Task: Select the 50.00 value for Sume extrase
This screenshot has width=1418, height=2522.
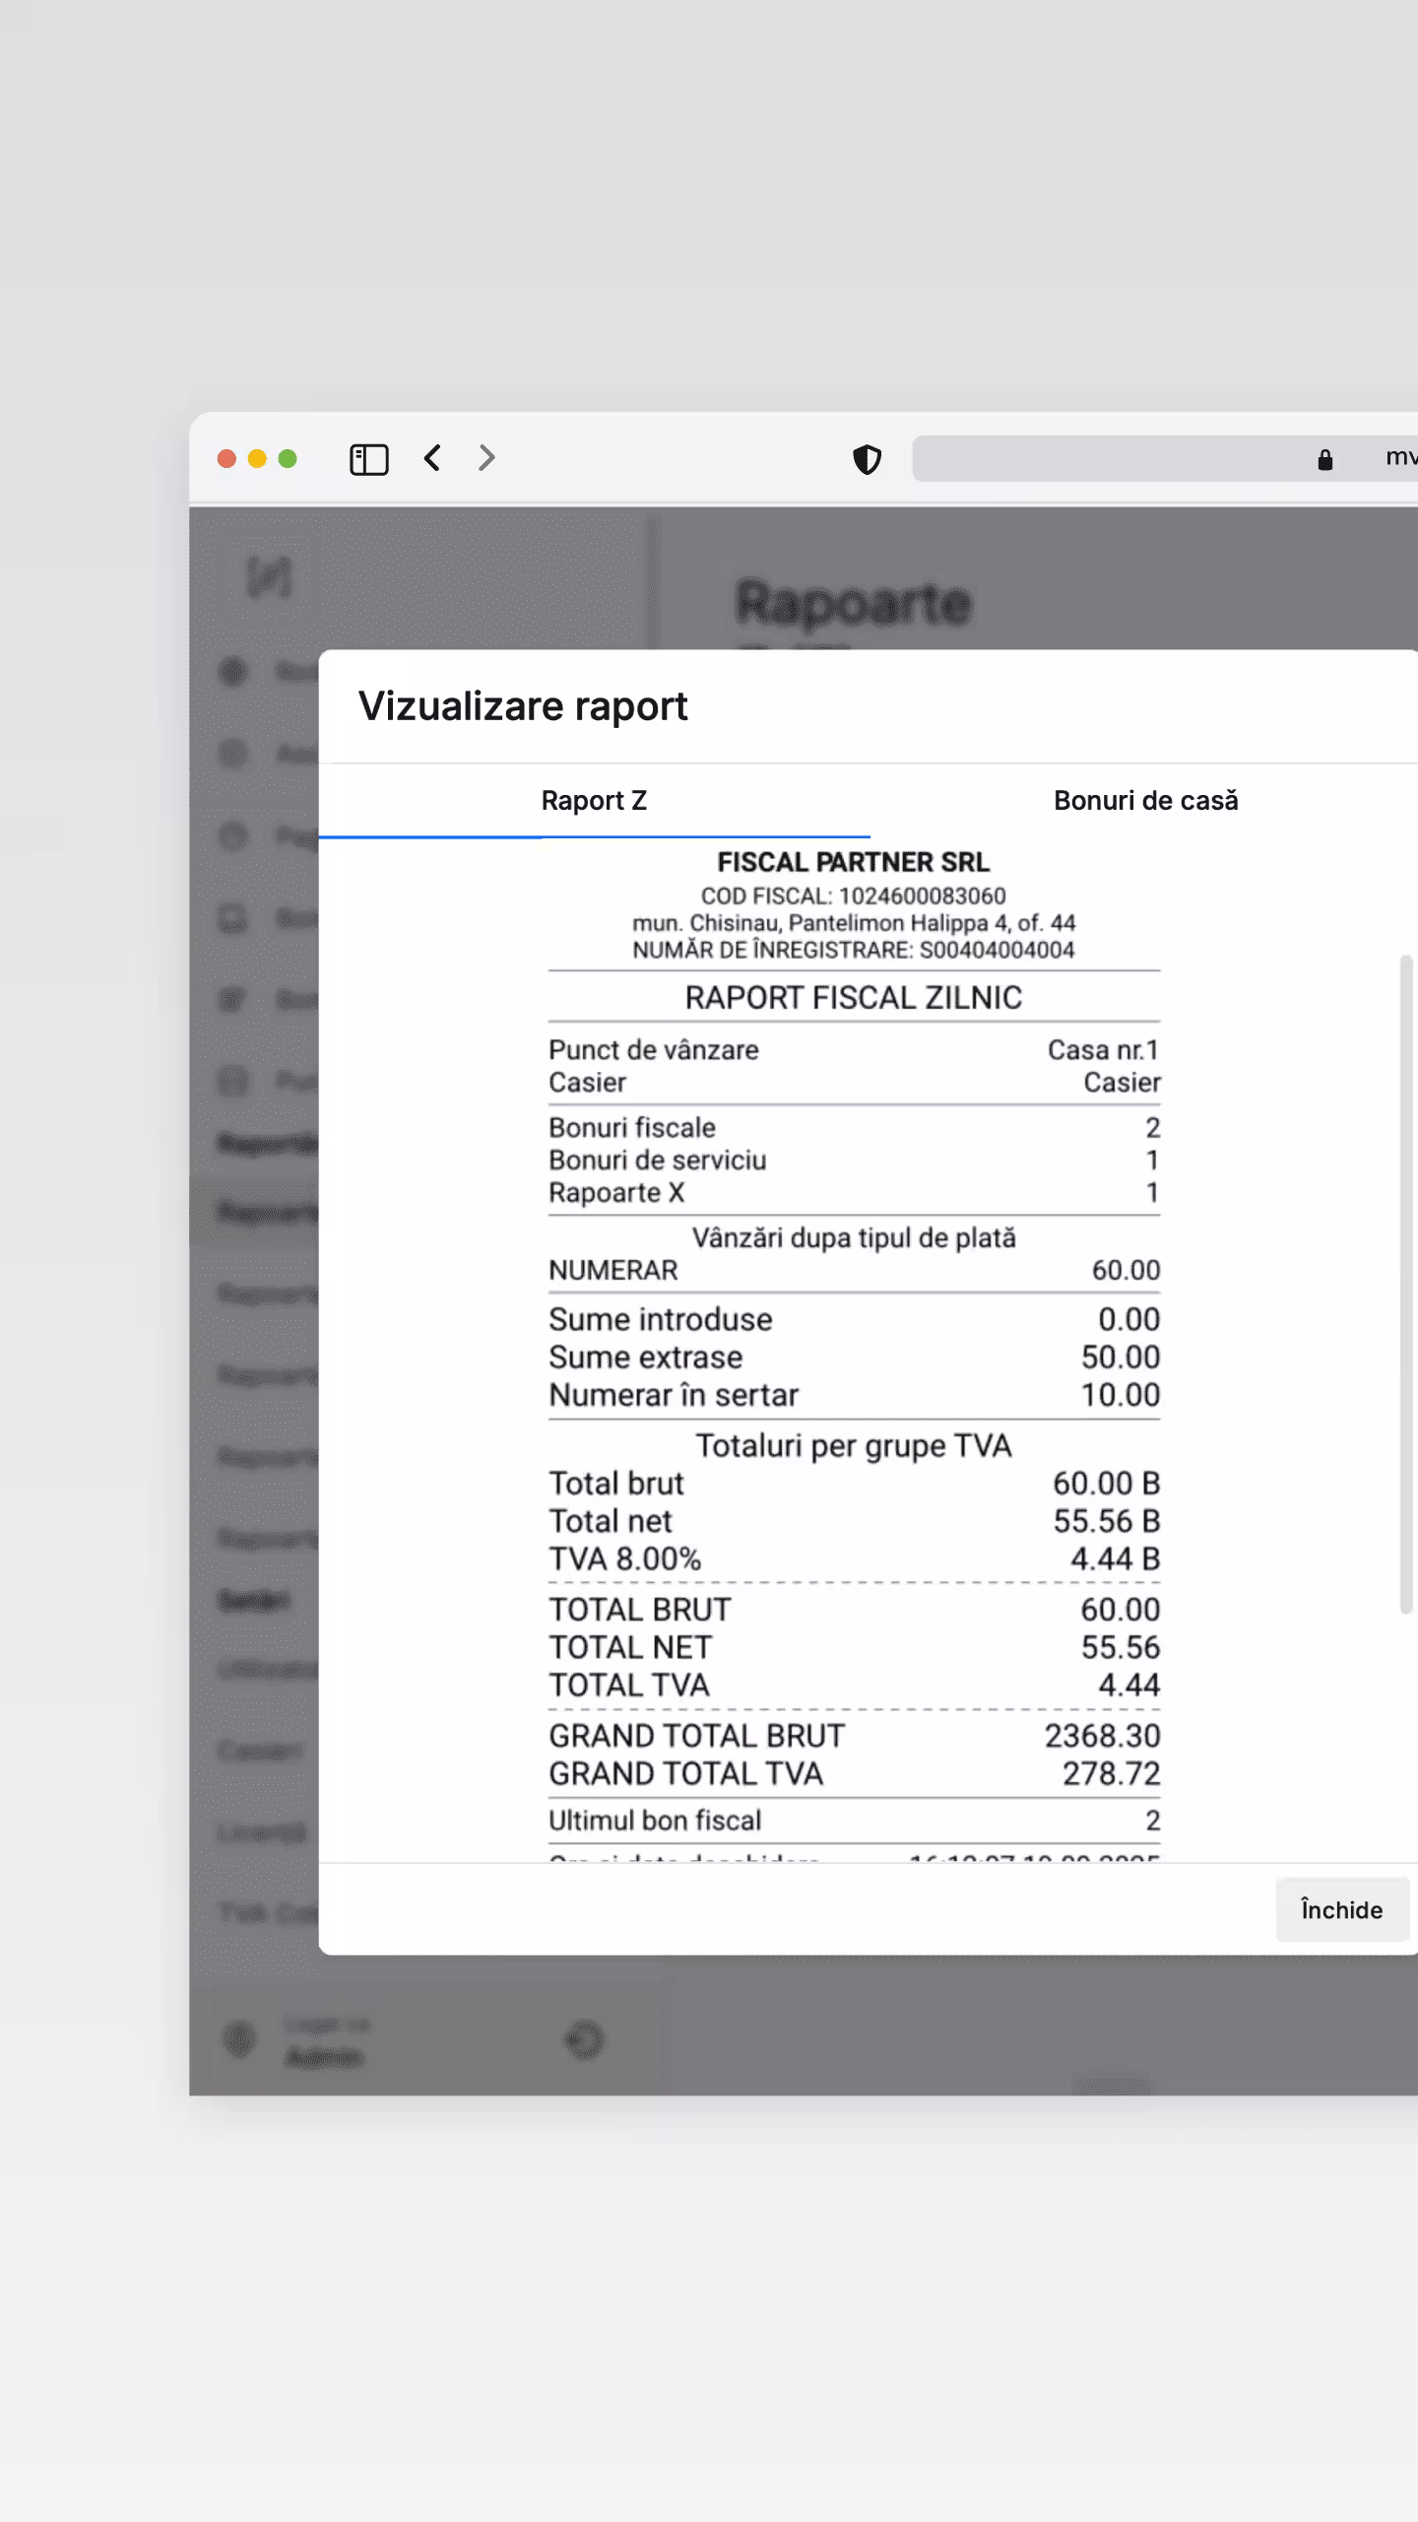Action: click(x=1121, y=1358)
